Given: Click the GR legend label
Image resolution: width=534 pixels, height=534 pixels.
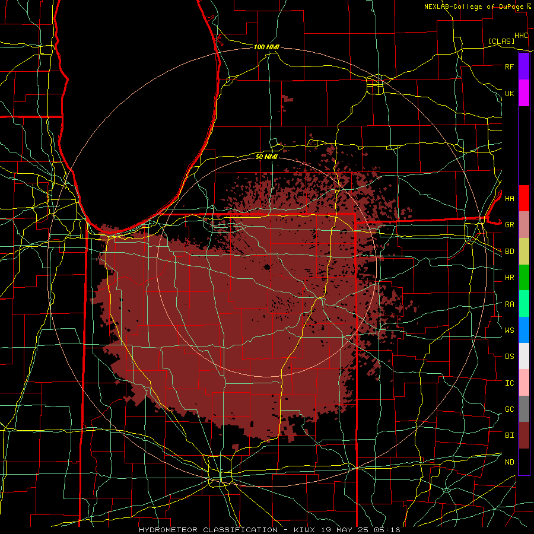Looking at the screenshot, I should click(x=509, y=225).
